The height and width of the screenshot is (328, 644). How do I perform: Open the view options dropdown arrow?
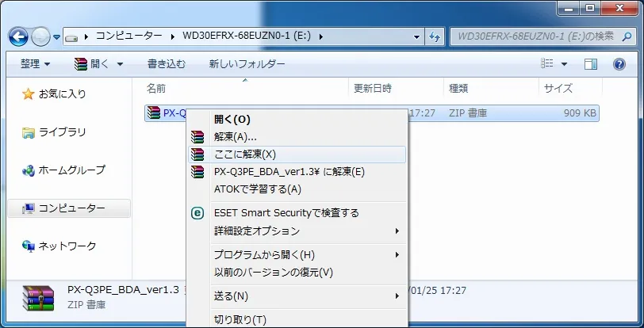pyautogui.click(x=564, y=64)
